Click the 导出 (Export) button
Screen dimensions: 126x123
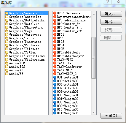click(x=111, y=22)
